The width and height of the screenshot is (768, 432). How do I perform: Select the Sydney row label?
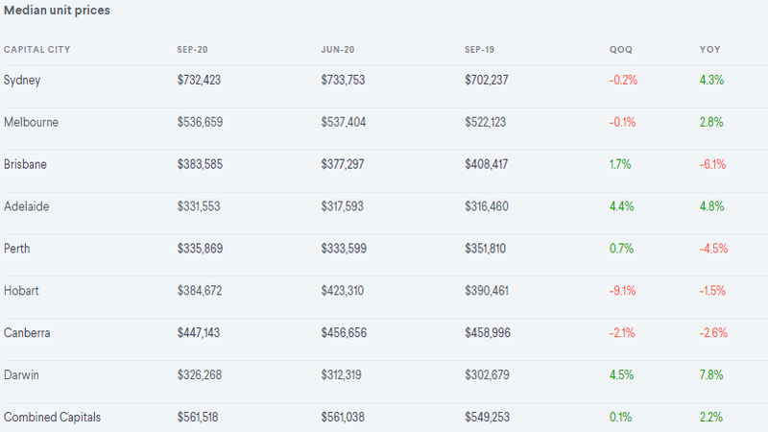click(x=22, y=81)
